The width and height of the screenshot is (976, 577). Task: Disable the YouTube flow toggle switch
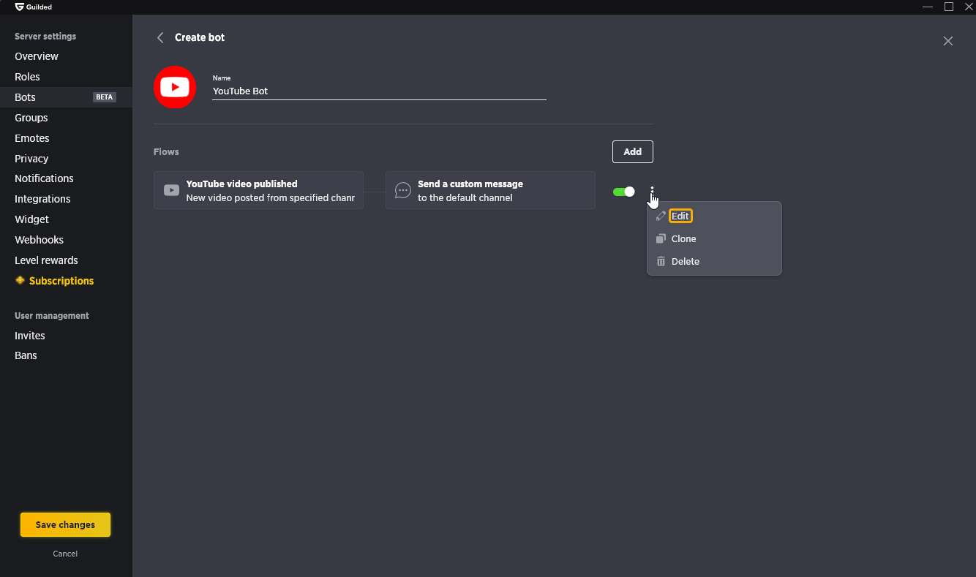(624, 192)
